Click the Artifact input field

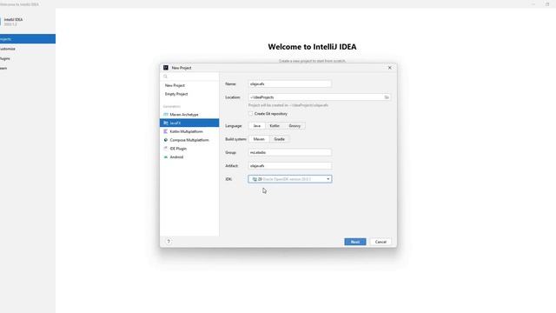point(290,166)
